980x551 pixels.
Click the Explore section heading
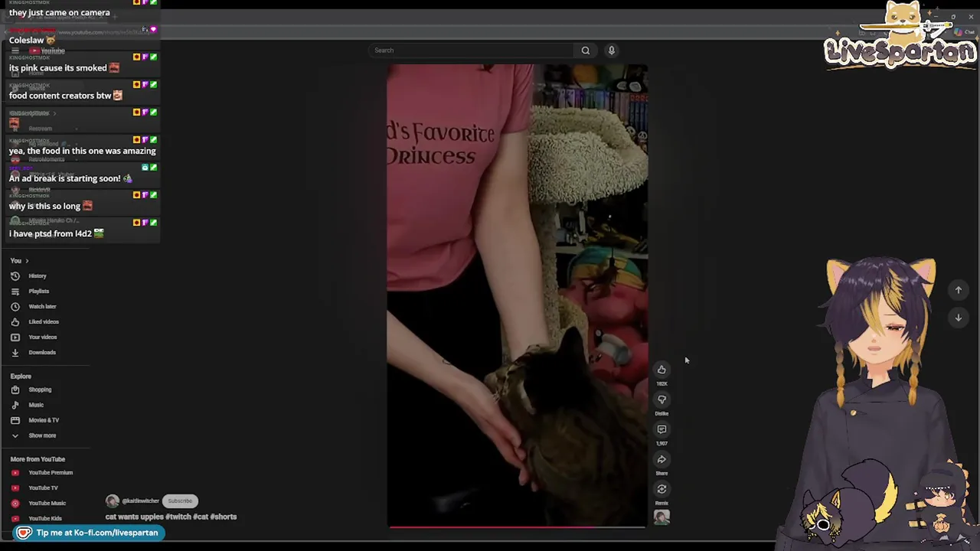click(21, 377)
